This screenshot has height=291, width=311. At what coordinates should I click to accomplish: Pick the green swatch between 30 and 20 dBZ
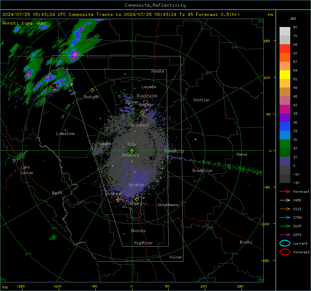(x=285, y=144)
